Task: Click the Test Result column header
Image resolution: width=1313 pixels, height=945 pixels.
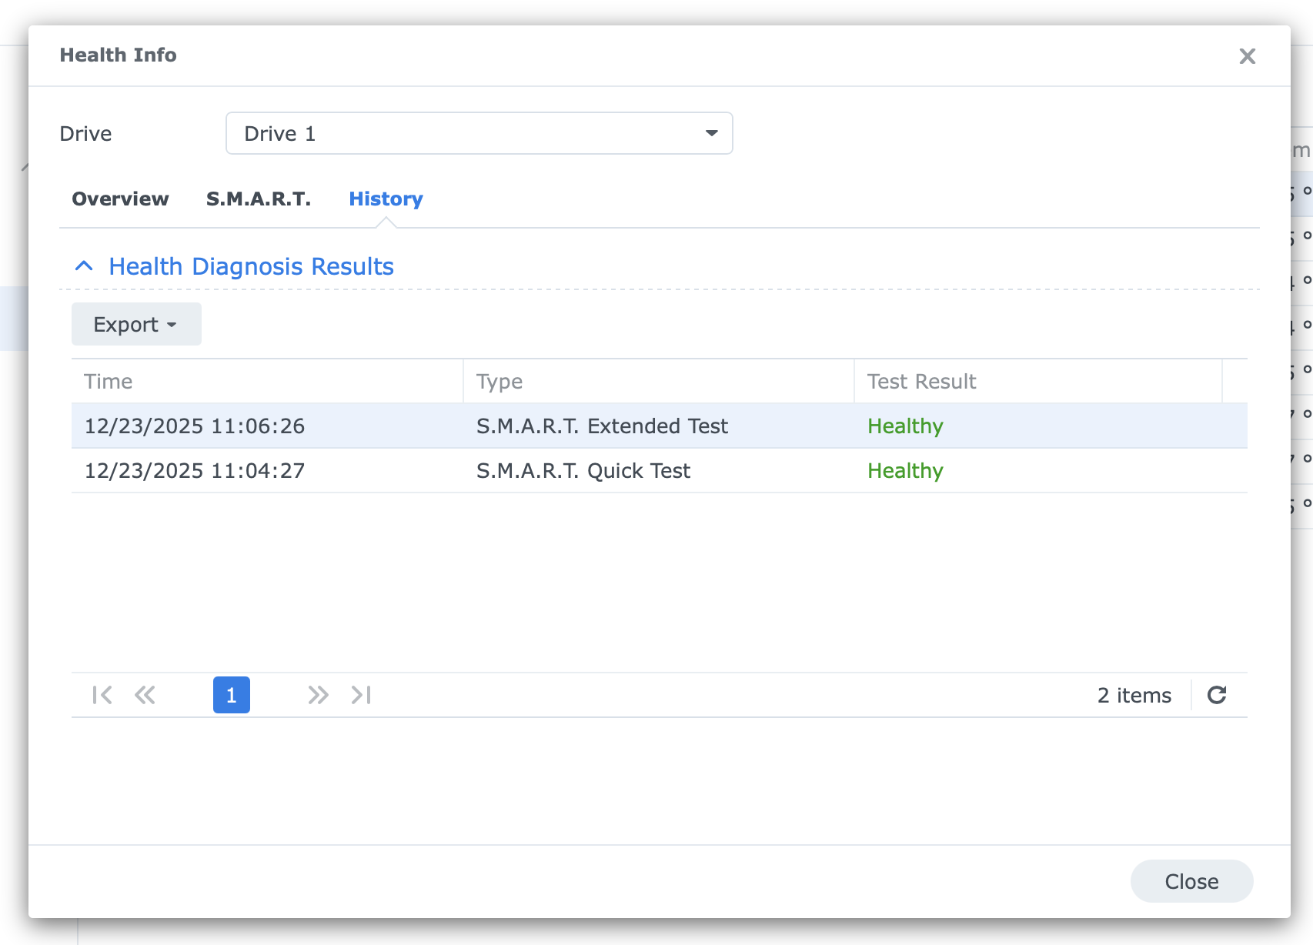Action: [x=1037, y=382]
